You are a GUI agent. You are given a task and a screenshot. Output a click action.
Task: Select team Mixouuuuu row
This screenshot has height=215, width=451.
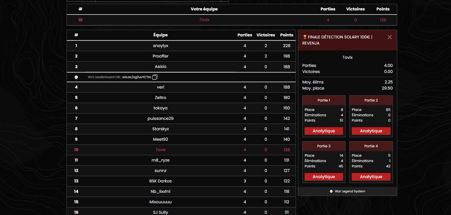tap(181, 202)
